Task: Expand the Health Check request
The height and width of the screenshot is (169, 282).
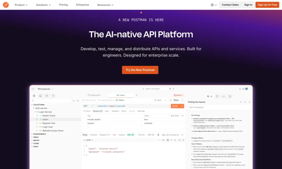Action: (x=37, y=116)
